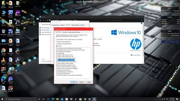The width and height of the screenshot is (180, 101).
Task: Select Adjust for best appearance
Action: [x=63, y=42]
